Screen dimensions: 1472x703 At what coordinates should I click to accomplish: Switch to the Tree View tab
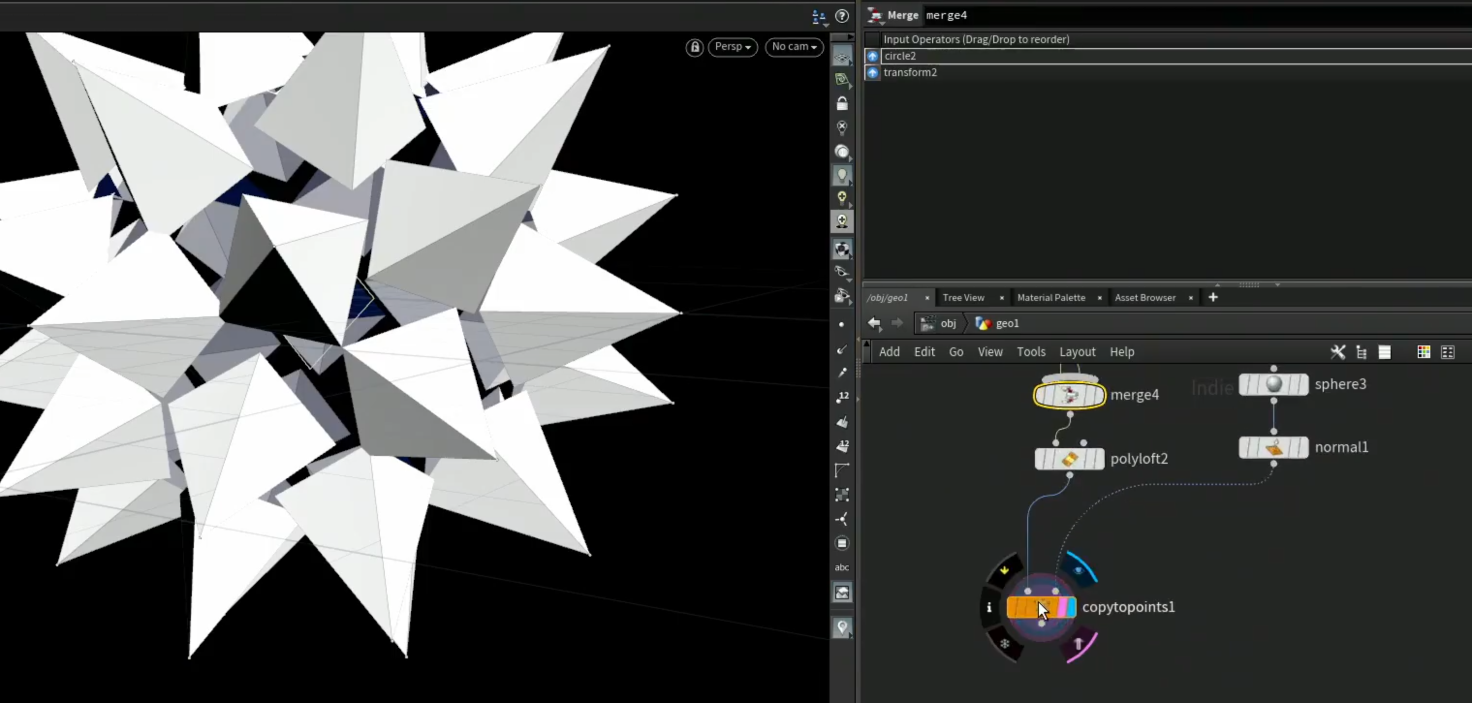pos(963,298)
